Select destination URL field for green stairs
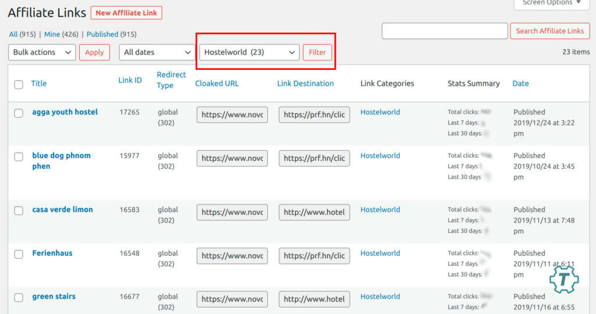 coord(314,299)
